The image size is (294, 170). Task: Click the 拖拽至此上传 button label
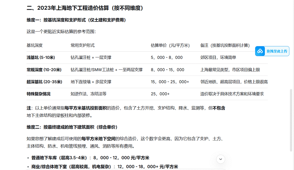276,51
